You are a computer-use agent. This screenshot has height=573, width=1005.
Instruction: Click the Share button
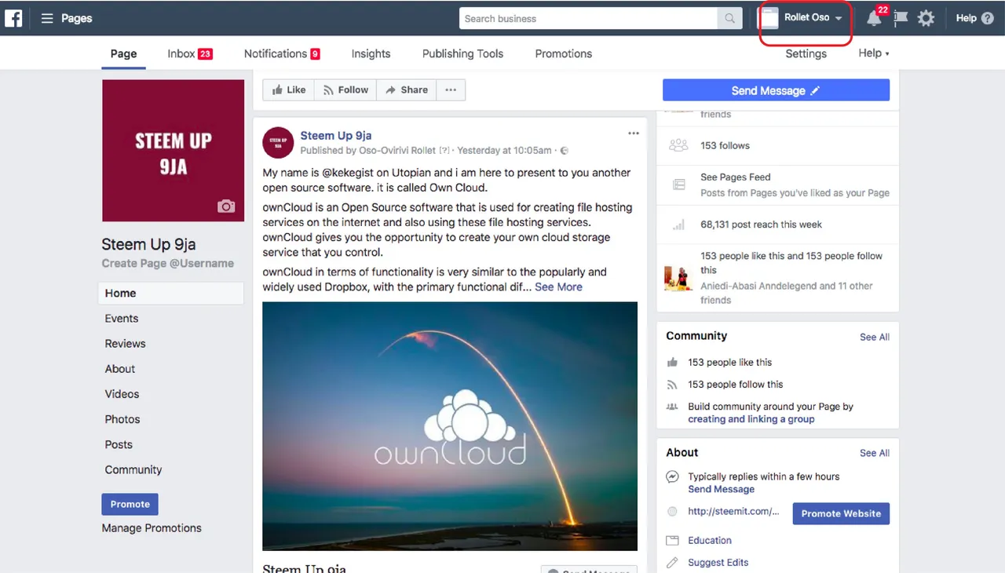tap(407, 90)
